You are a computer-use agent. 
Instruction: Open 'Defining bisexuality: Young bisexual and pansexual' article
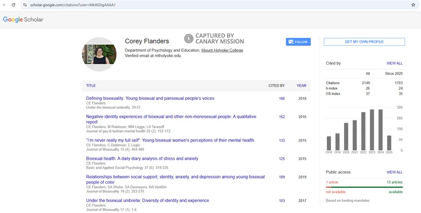click(150, 98)
